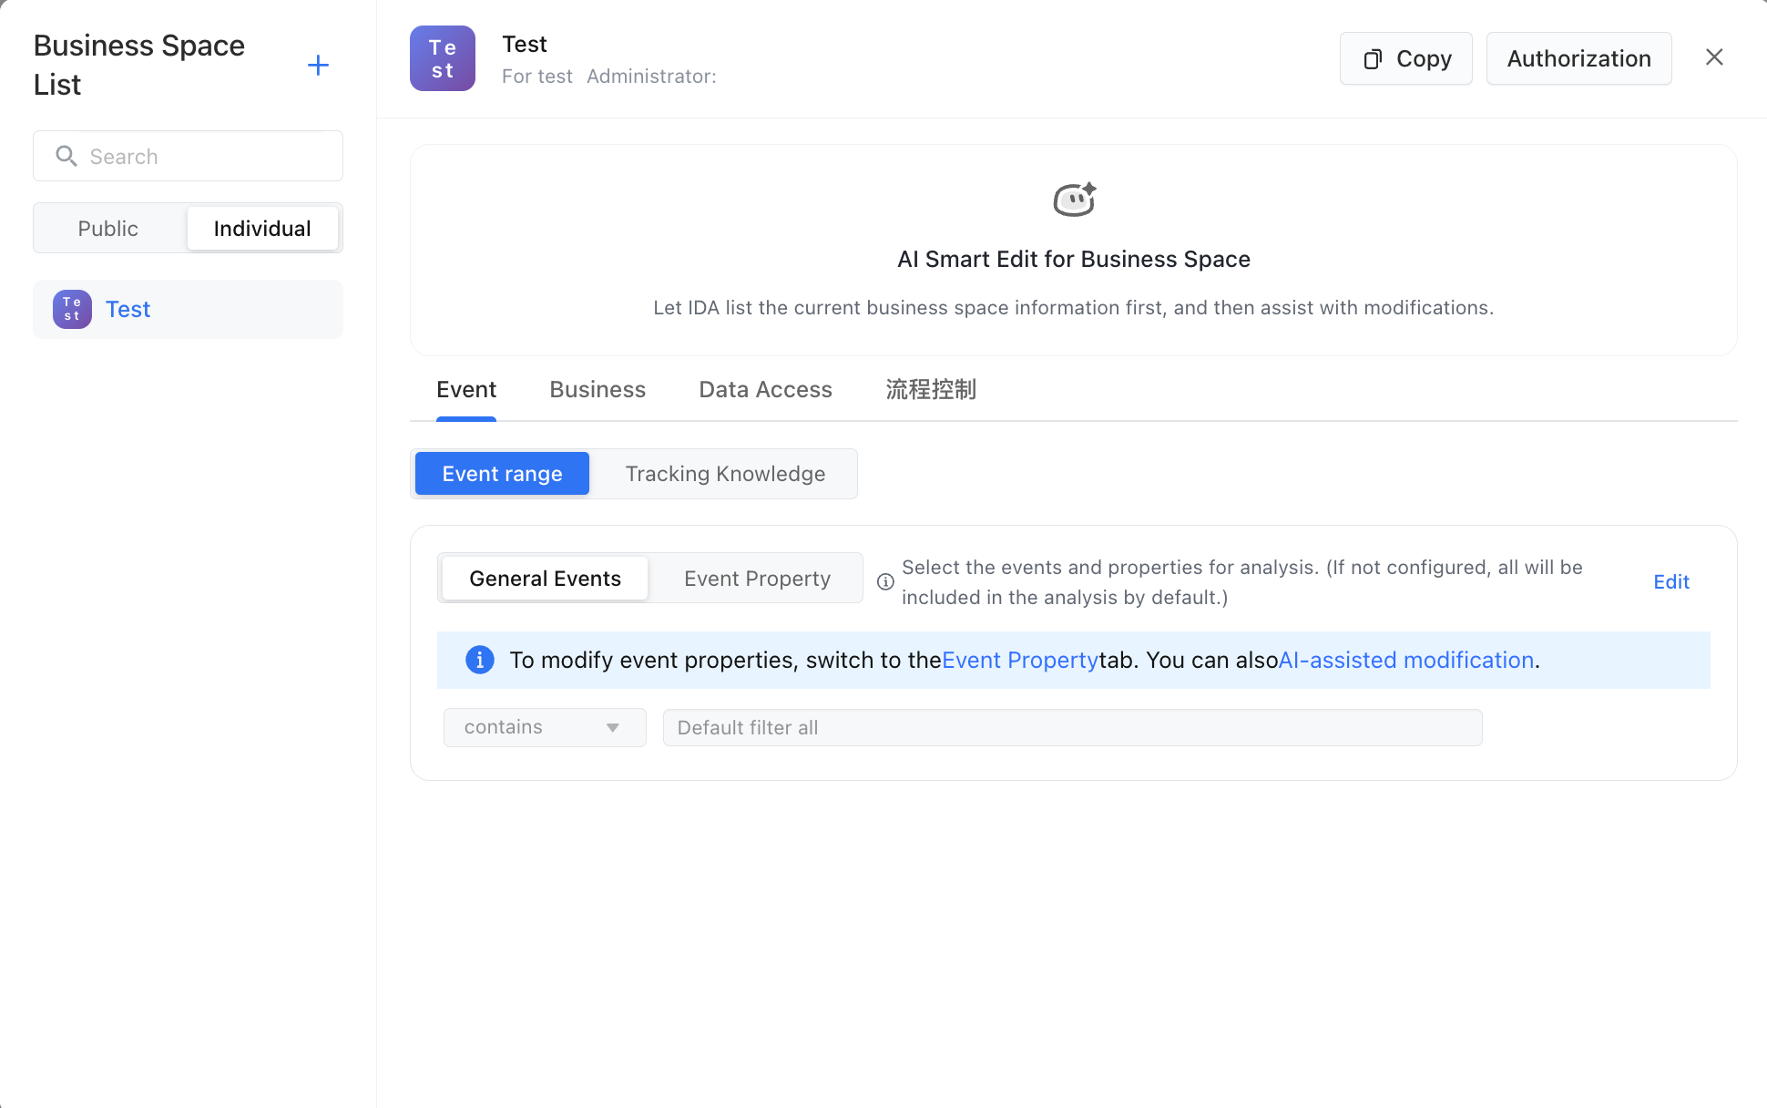Click the copy icon in Copy button
This screenshot has width=1767, height=1108.
1373,59
